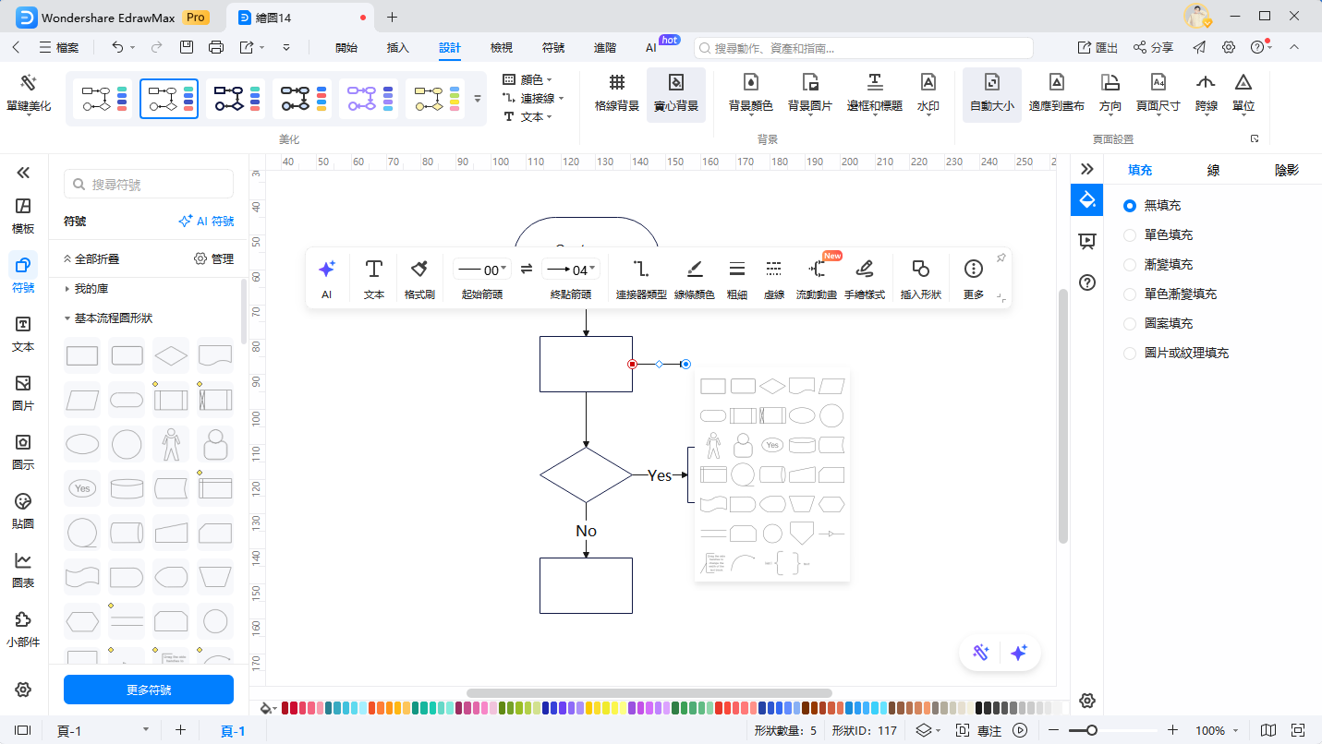
Task: Click the zoom slider handle
Action: click(x=1076, y=730)
